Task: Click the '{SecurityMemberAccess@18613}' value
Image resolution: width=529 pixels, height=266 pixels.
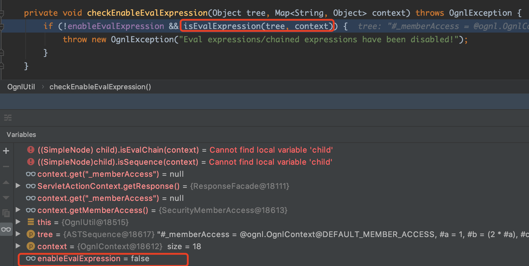Action: (x=223, y=210)
